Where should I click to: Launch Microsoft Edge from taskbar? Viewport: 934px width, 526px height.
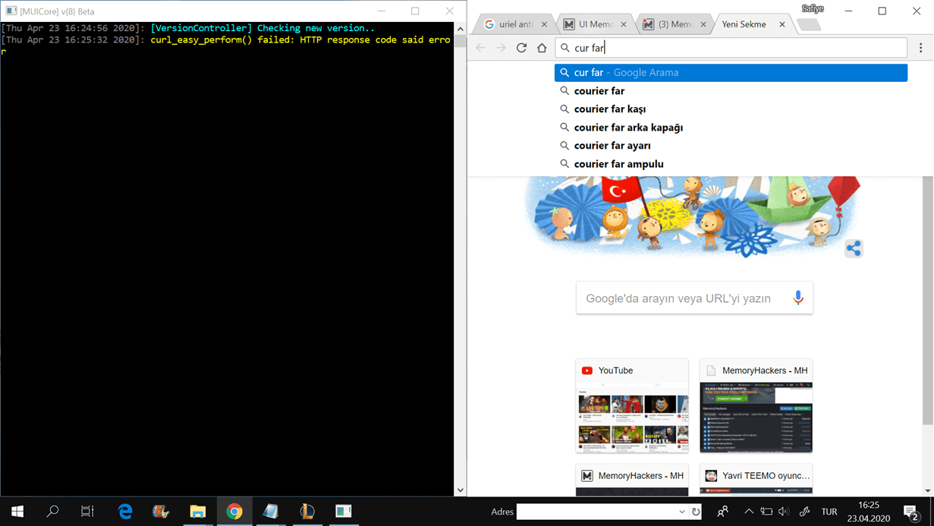(x=125, y=512)
